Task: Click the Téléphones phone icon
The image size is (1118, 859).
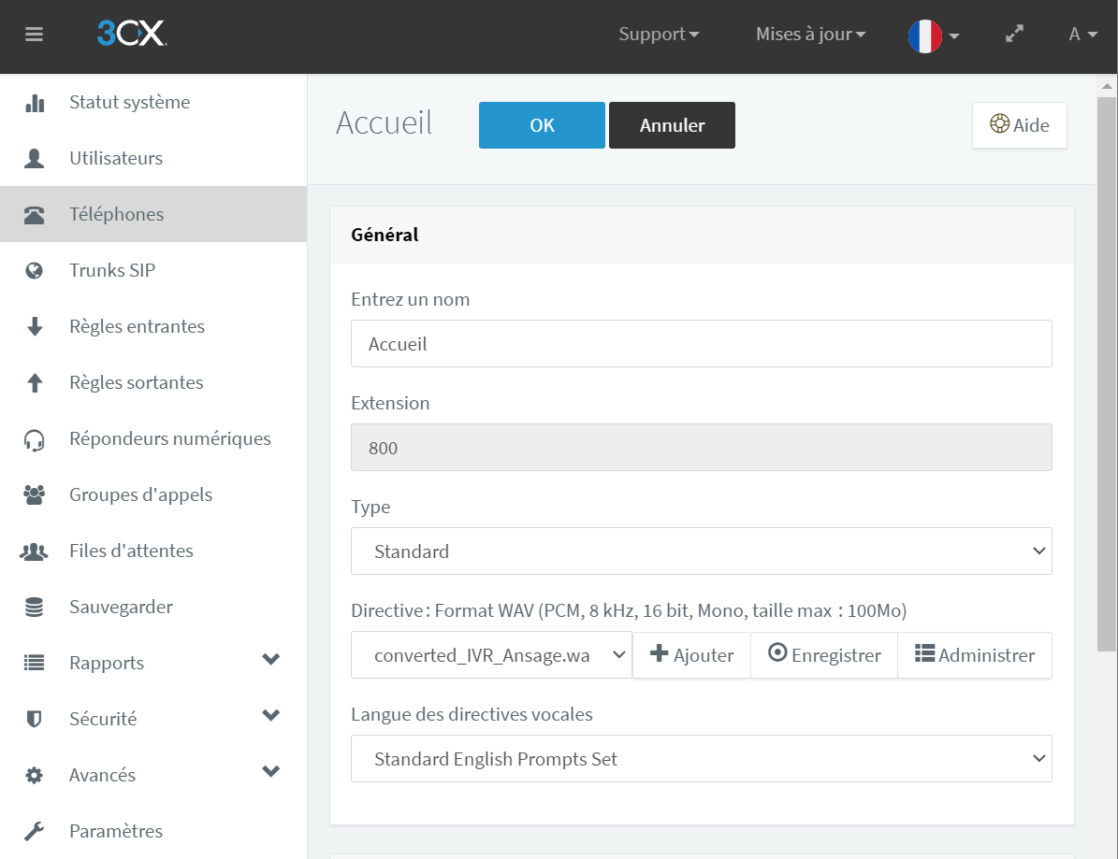Action: pos(35,214)
